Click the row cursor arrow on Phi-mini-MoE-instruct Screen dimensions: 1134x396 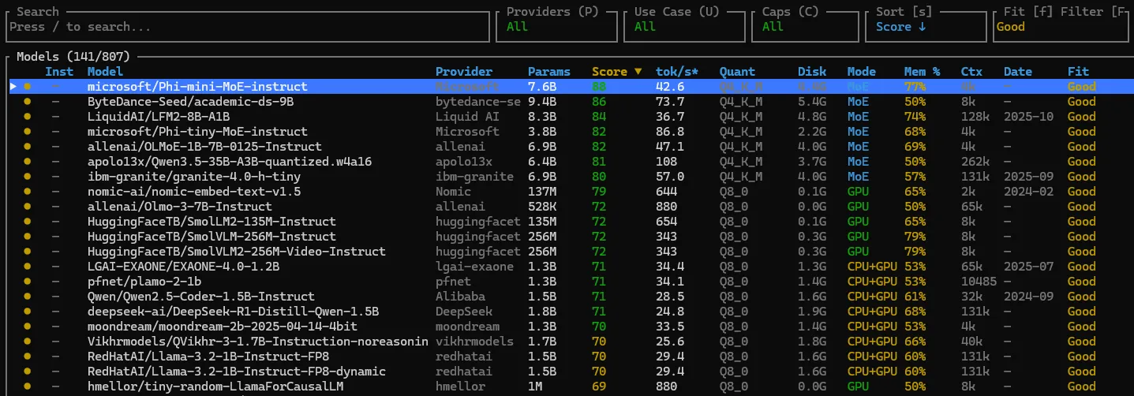pos(13,87)
